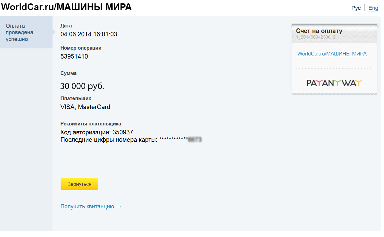Click the Счет на оплату heading

pyautogui.click(x=319, y=31)
